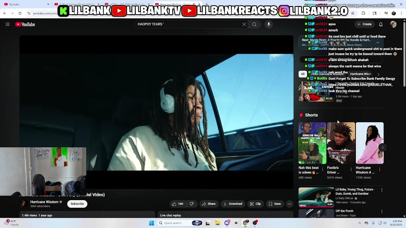Open options for Foolio's Driver Short
Screen dimensions: 406x228
pos(351,169)
